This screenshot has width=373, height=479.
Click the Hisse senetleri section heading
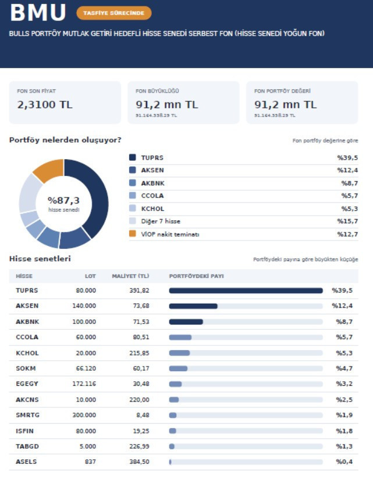pos(40,259)
